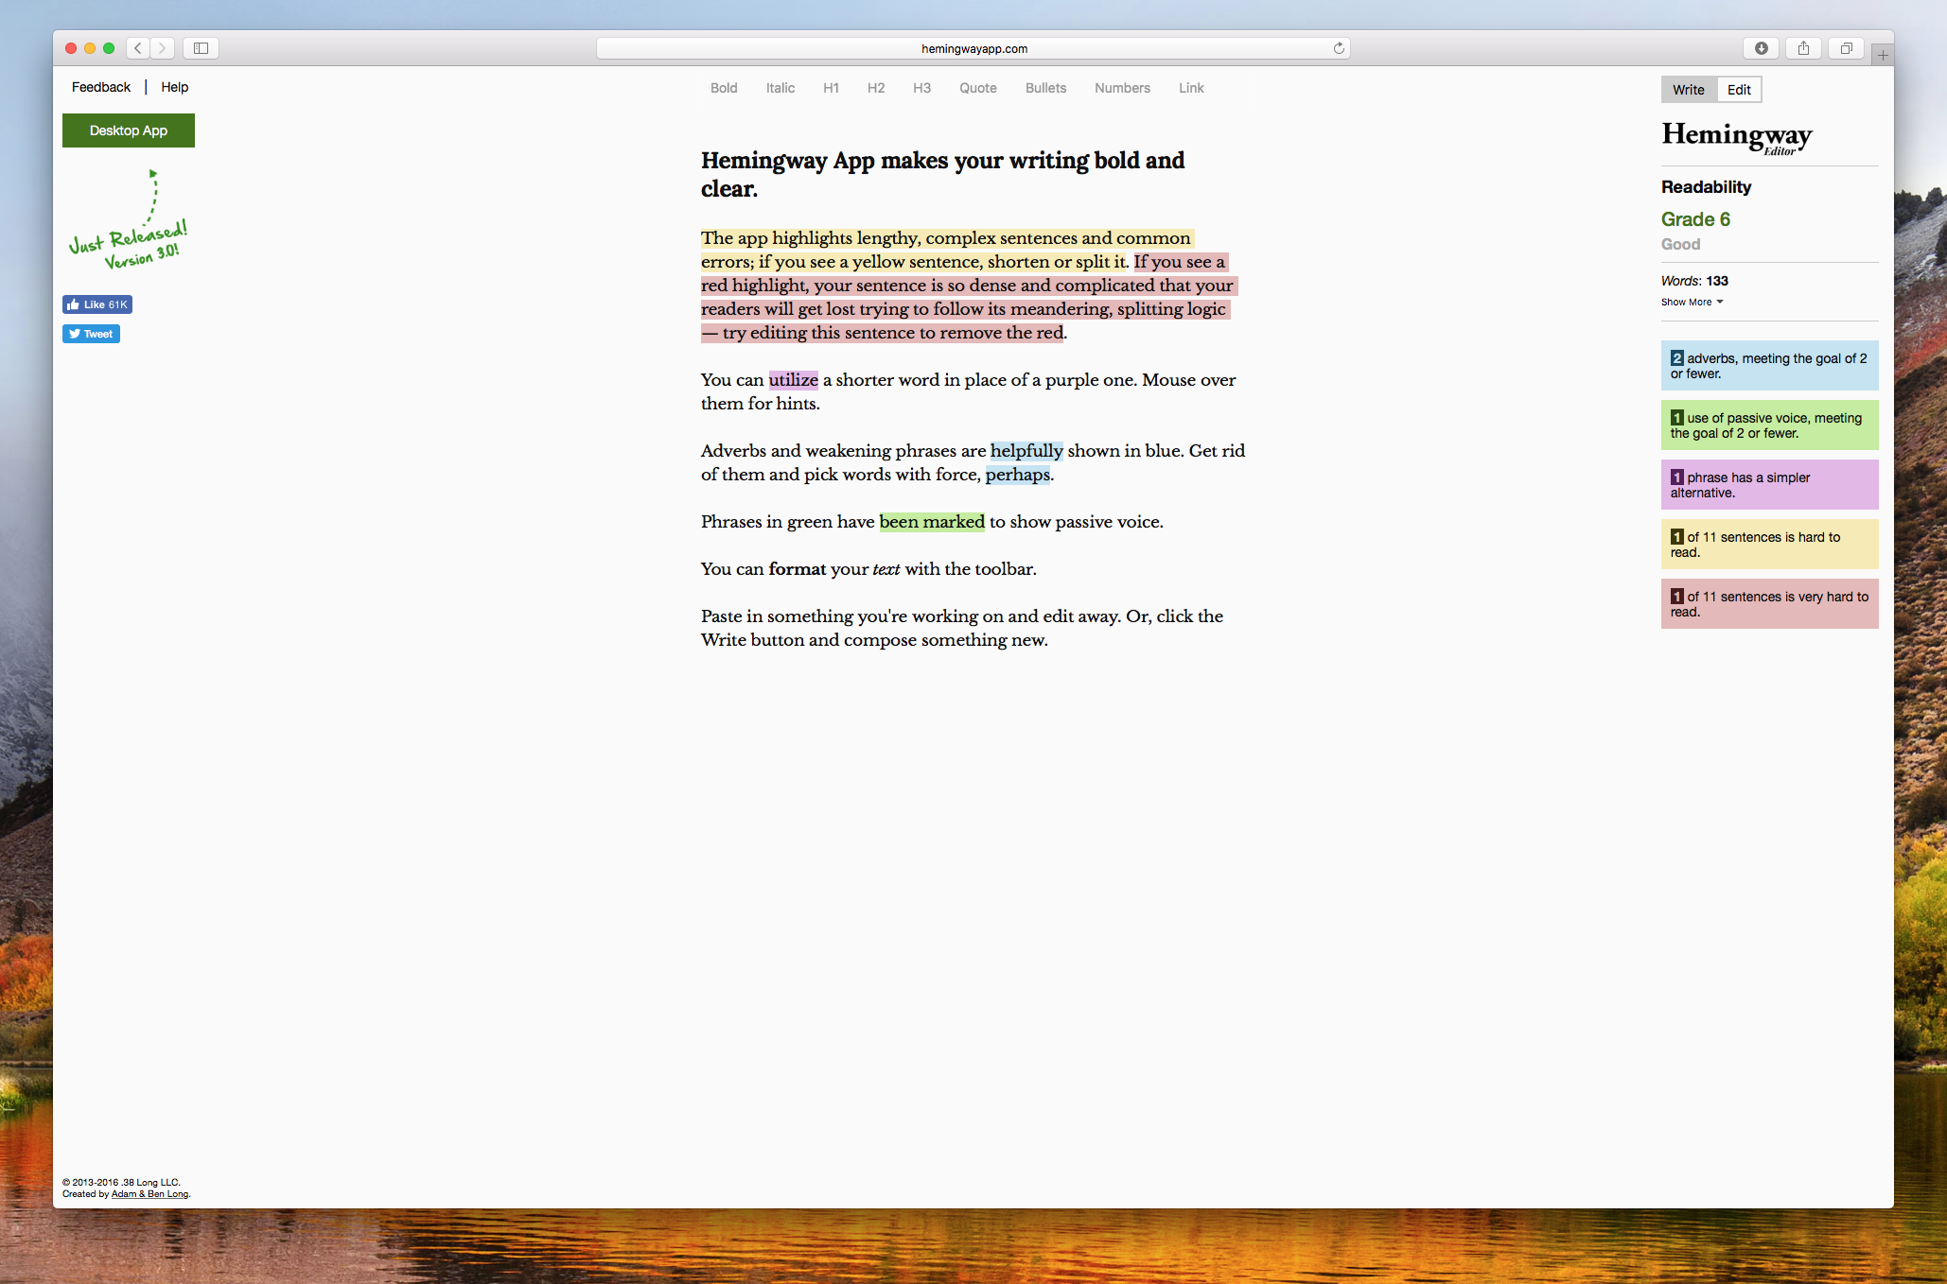Insert Bullets list

pos(1045,88)
